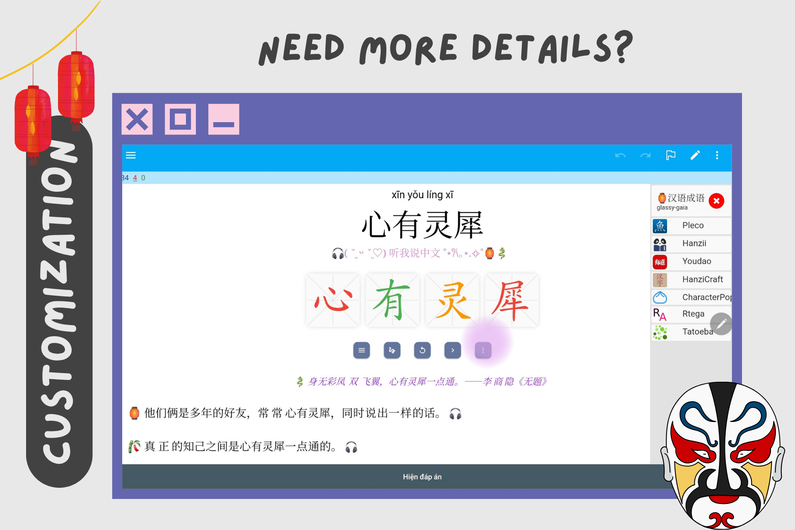
Task: Click the undo arrow icon
Action: click(620, 155)
